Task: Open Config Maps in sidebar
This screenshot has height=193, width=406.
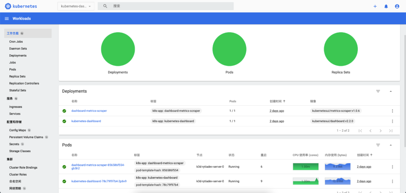Action: click(18, 130)
